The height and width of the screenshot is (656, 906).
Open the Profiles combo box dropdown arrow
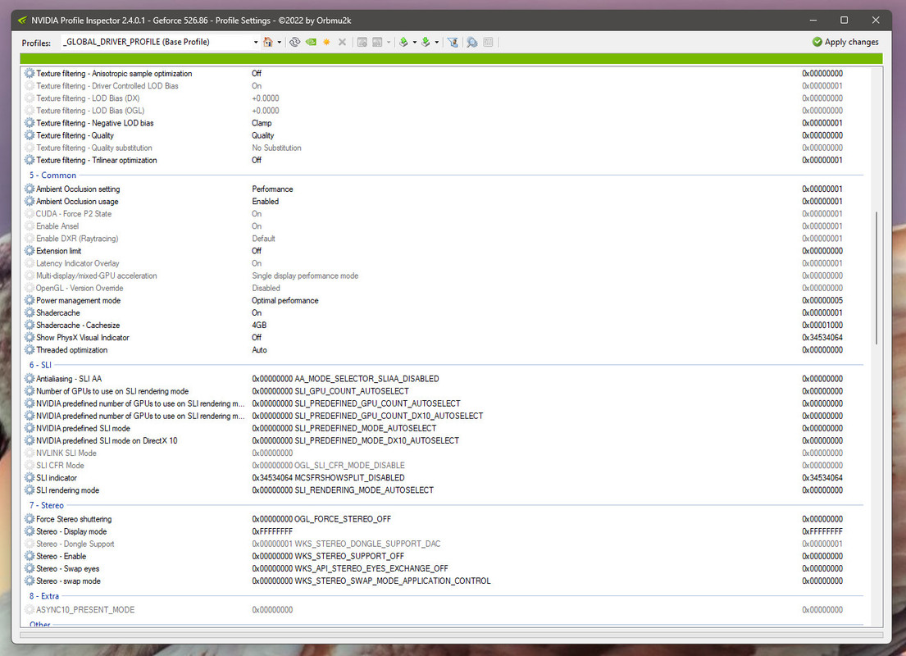tap(255, 42)
